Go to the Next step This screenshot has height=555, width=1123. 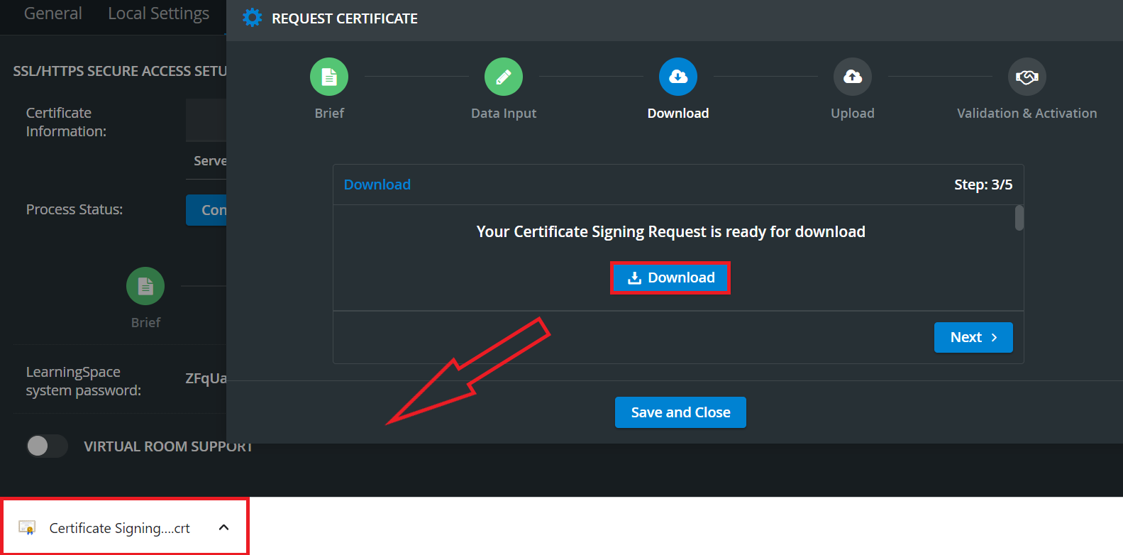pyautogui.click(x=973, y=337)
